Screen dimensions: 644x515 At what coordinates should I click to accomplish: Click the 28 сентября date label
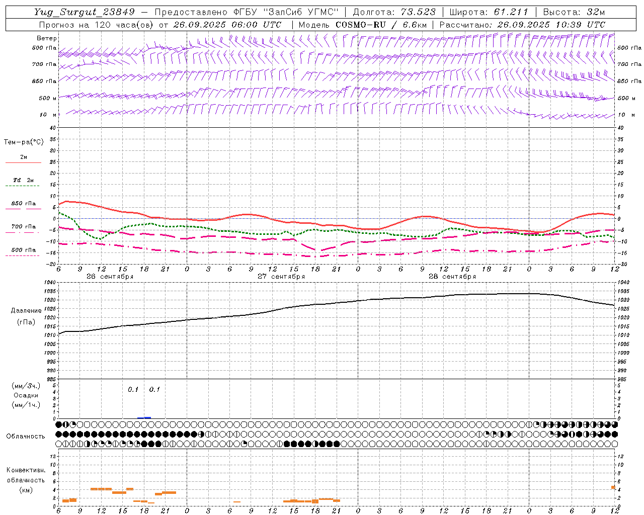(452, 277)
